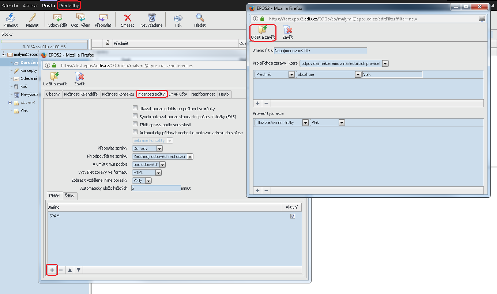The width and height of the screenshot is (497, 294).
Task: Enable Třídit zprávy podle souvislostí
Action: click(x=135, y=124)
